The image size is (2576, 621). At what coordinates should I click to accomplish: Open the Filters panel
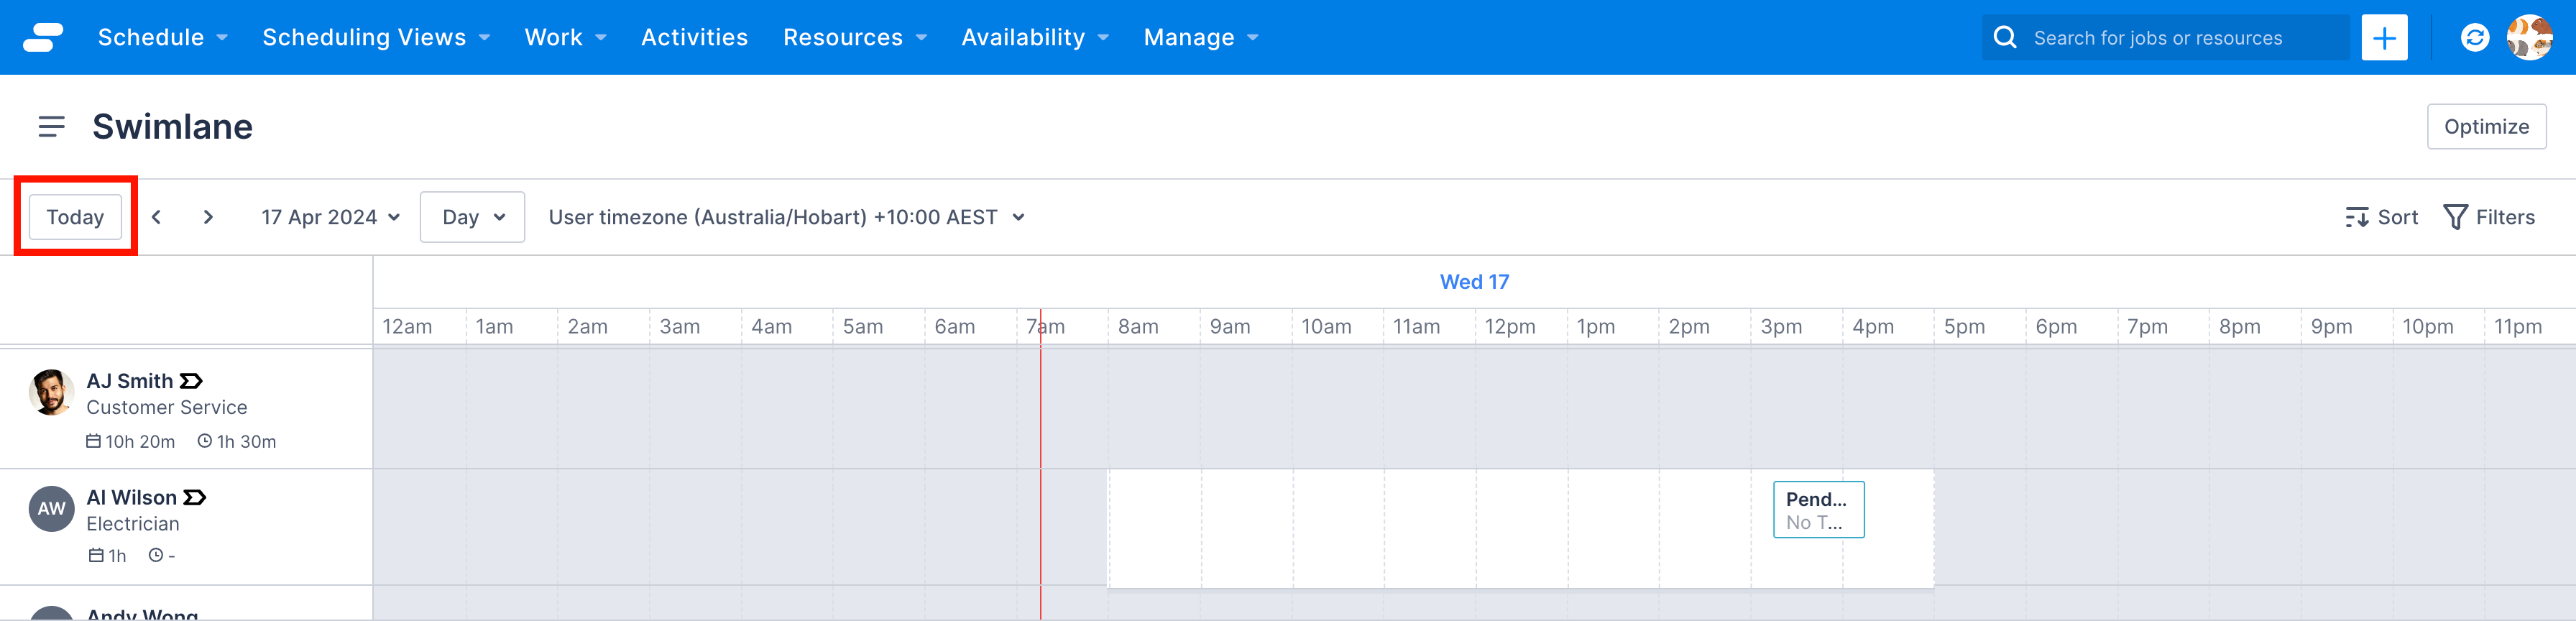[x=2489, y=217]
